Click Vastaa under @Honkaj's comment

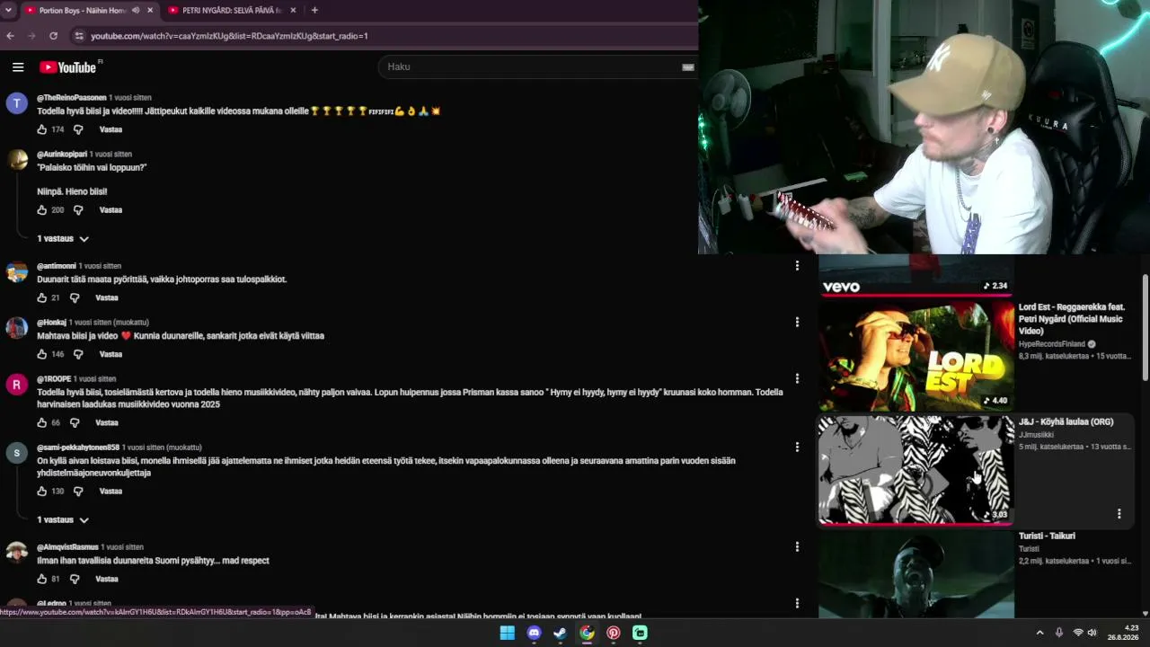(111, 354)
